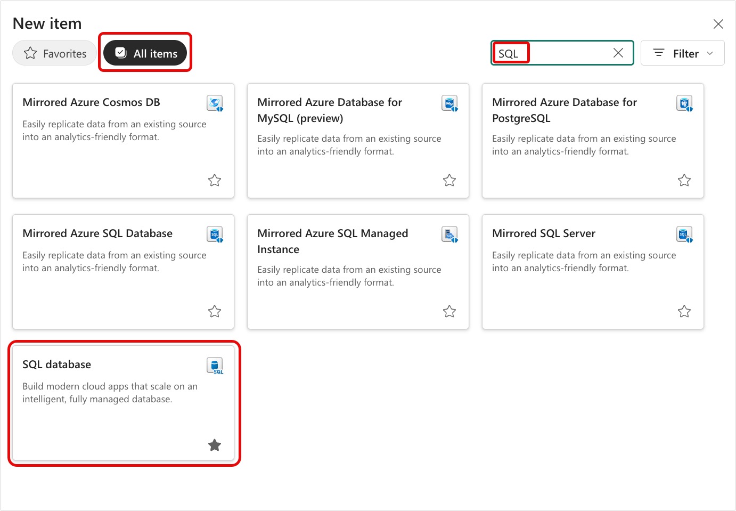Click the Mirrored Azure Database for MySQL icon
The height and width of the screenshot is (511, 736).
(x=450, y=103)
